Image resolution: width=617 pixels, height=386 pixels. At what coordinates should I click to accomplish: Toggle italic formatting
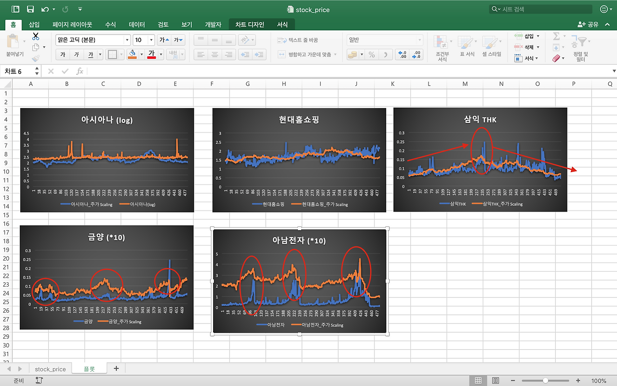pos(76,54)
